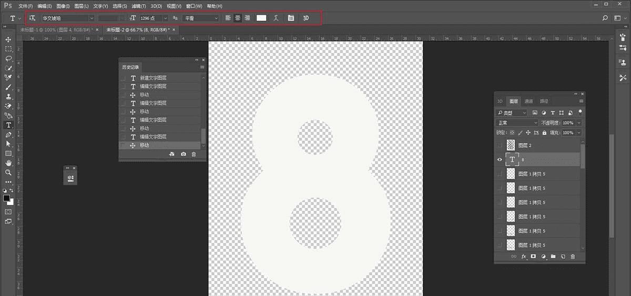Create a new layer group folder
The image size is (631, 296).
coord(553,257)
